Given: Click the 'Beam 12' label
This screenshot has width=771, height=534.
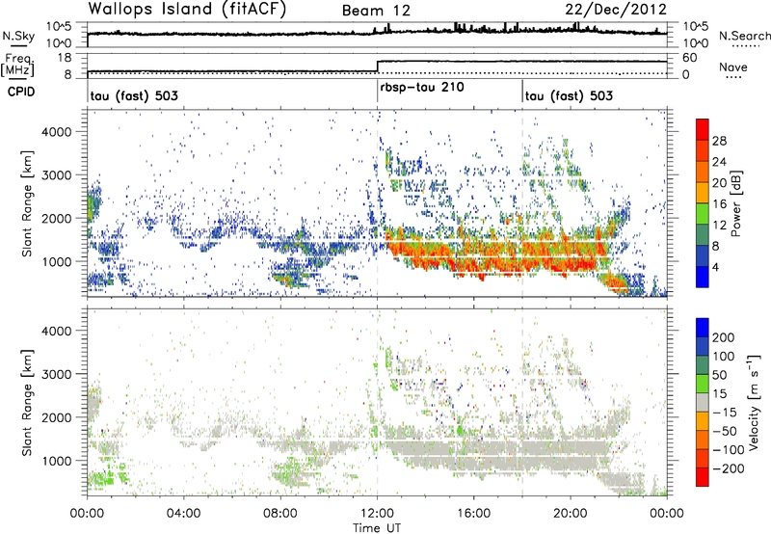Looking at the screenshot, I should (x=376, y=11).
